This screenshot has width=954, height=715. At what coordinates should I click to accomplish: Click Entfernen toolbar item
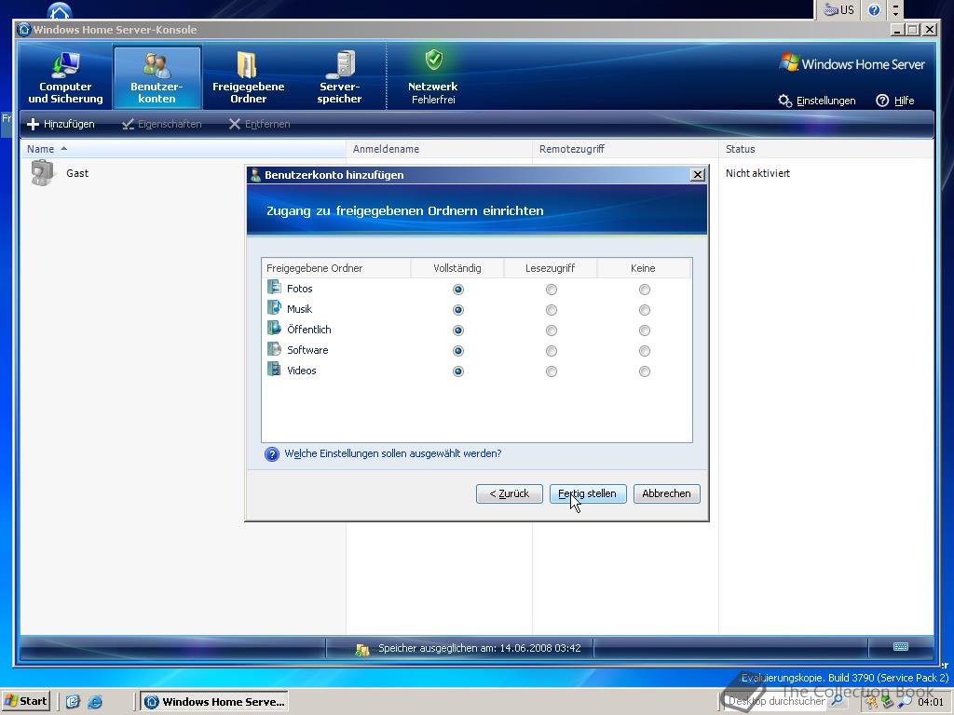coord(259,124)
